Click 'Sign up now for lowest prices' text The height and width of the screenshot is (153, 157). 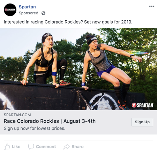coord(35,128)
